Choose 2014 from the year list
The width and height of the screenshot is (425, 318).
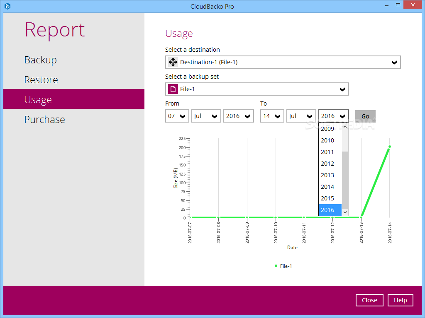[330, 187]
